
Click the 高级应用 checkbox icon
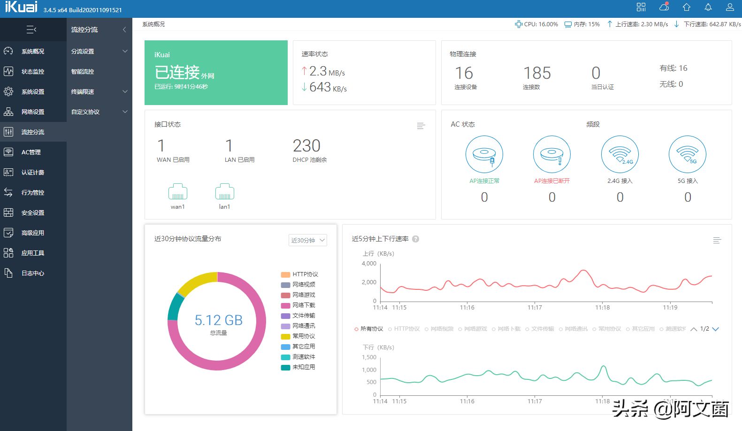point(8,233)
